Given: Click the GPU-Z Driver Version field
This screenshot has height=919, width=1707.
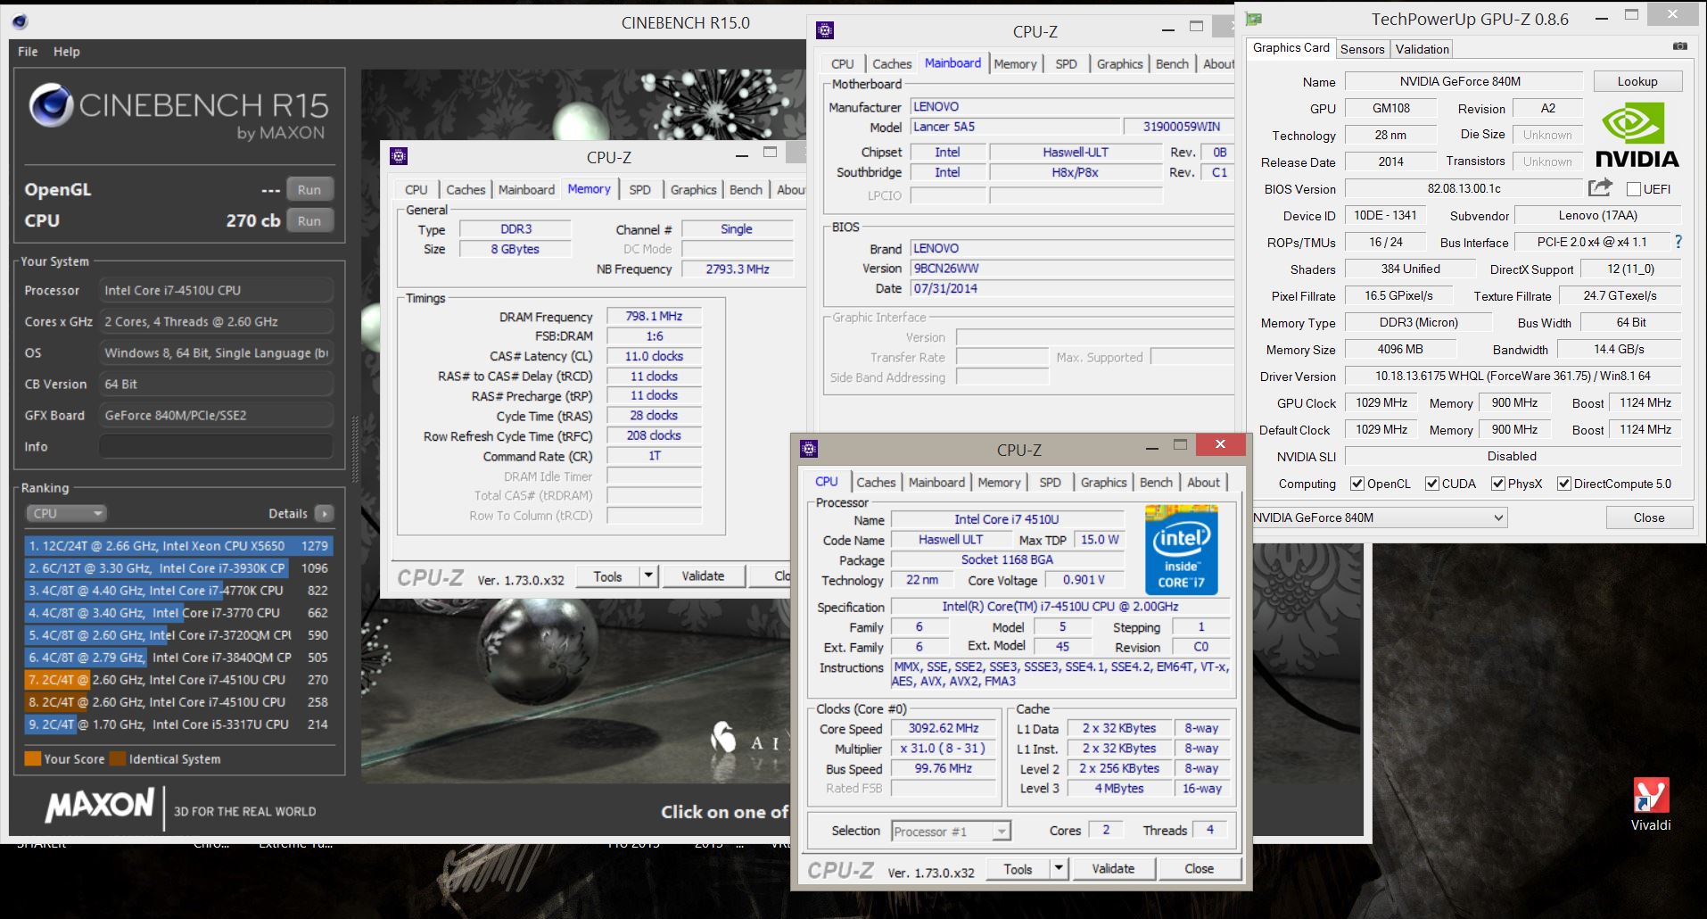Looking at the screenshot, I should pyautogui.click(x=1513, y=376).
